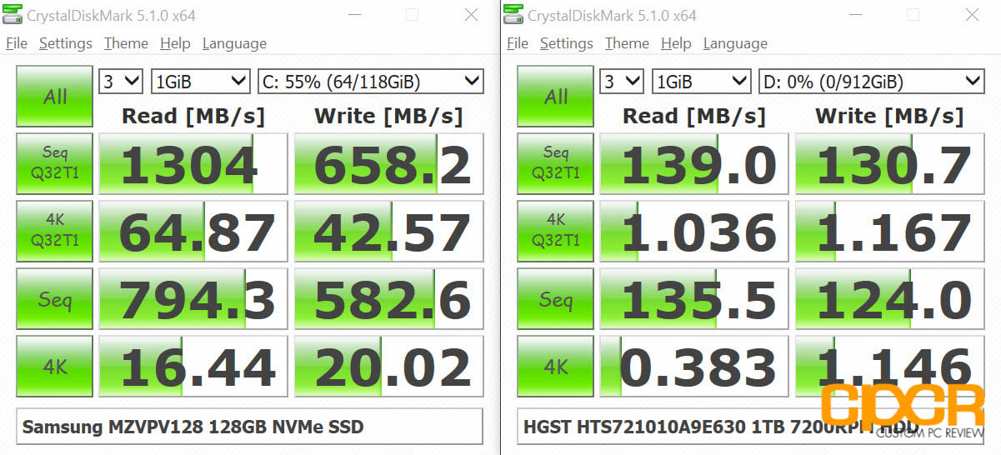Open the Language menu in the left window
This screenshot has width=1001, height=455.
coord(234,43)
